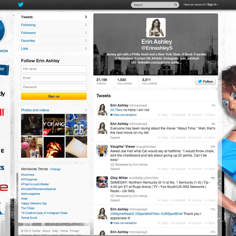Expand the Vaughts' Views tweet
This screenshot has width=236, height=236.
point(115,169)
